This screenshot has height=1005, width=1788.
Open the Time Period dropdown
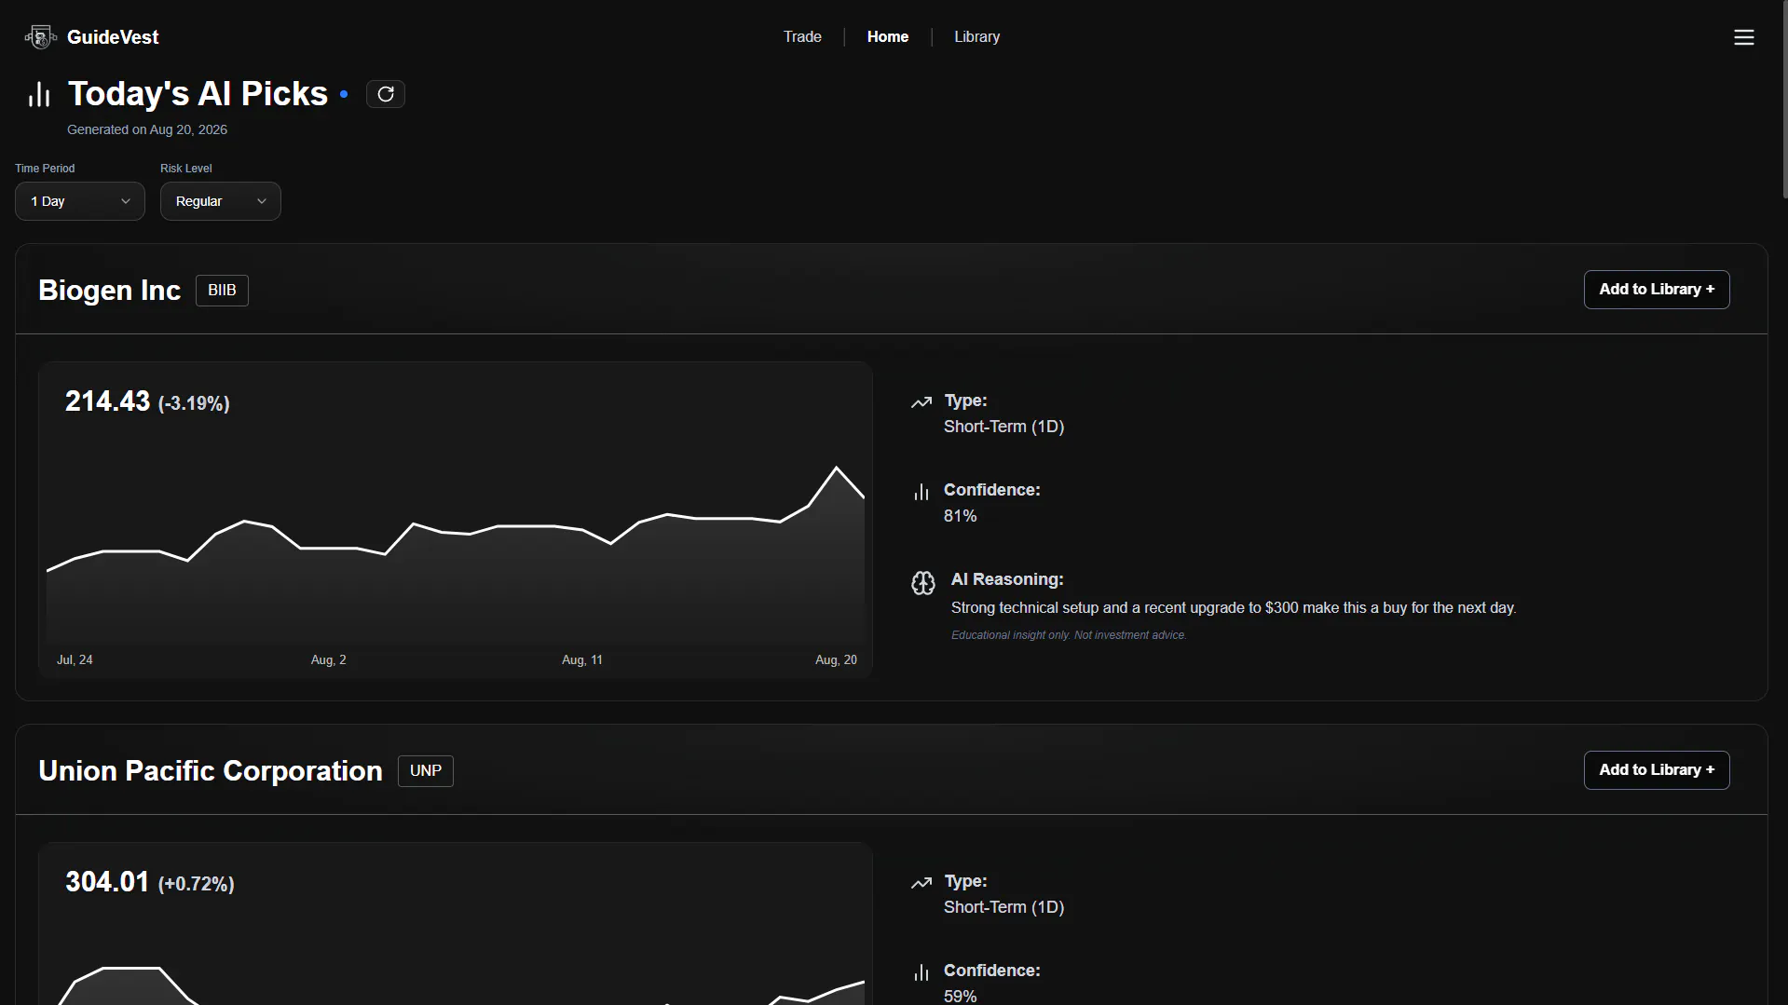point(80,201)
